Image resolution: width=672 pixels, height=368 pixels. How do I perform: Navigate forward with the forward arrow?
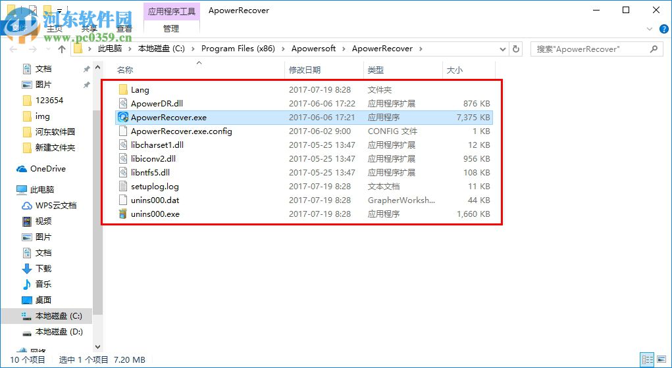coord(32,49)
